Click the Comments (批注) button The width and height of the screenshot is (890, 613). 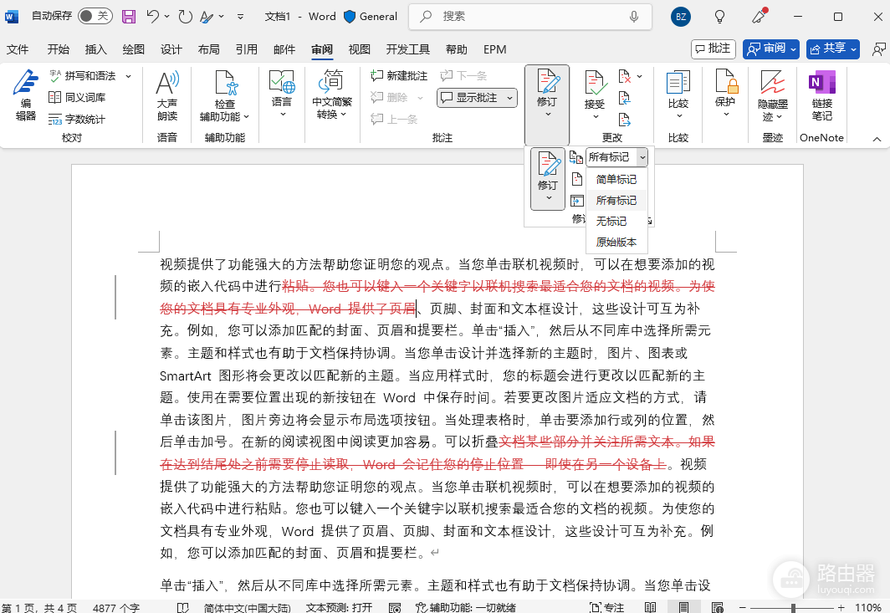714,49
